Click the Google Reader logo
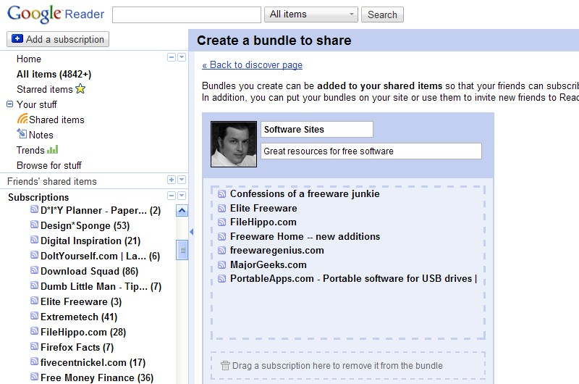 point(56,14)
